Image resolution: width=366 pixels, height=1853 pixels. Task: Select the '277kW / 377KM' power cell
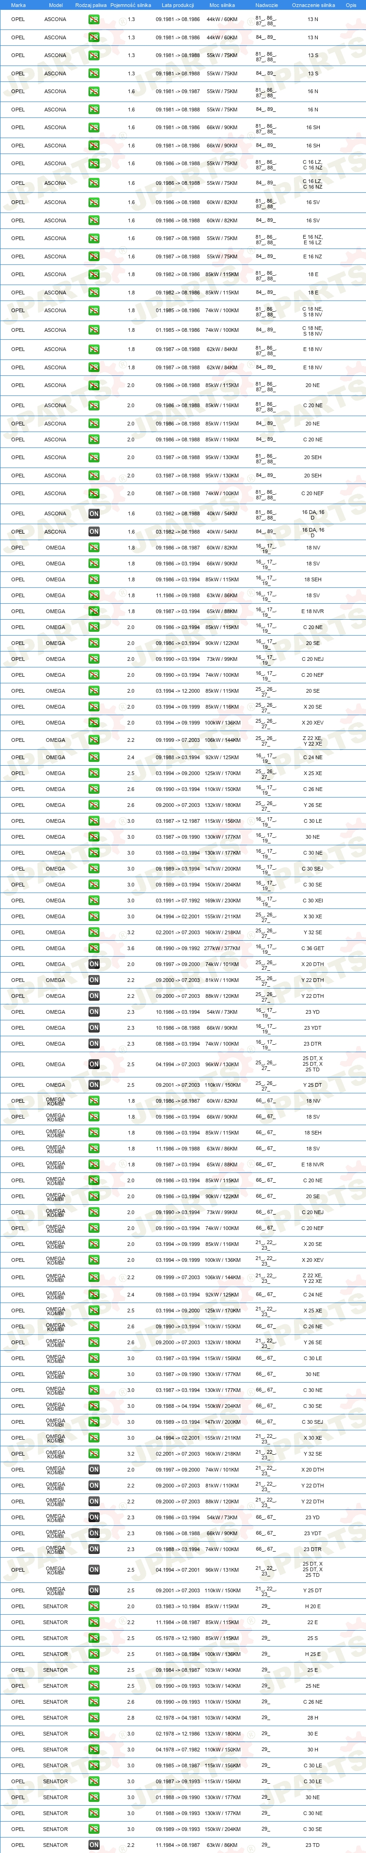222,948
